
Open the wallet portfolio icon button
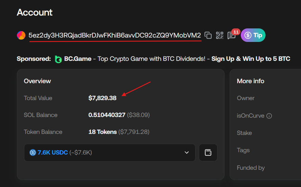click(x=208, y=153)
